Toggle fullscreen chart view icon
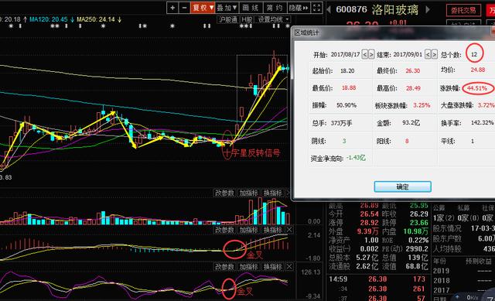Viewport: 495px width, 301px height. point(316,8)
